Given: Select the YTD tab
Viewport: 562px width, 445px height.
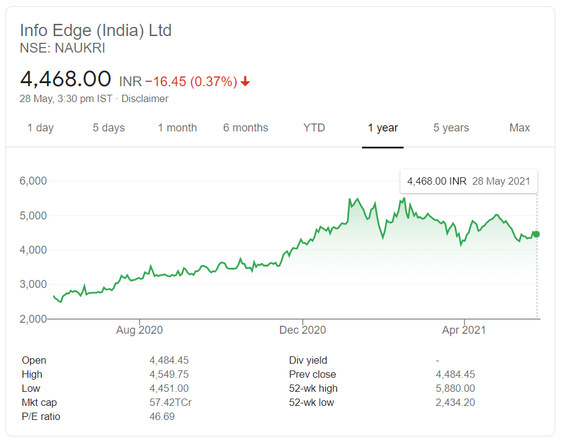Looking at the screenshot, I should pyautogui.click(x=314, y=128).
